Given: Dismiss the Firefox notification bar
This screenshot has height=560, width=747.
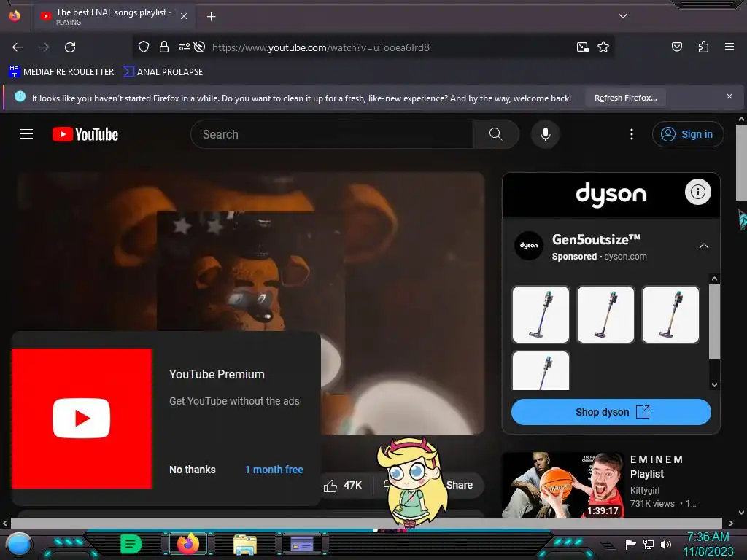Looking at the screenshot, I should [729, 96].
